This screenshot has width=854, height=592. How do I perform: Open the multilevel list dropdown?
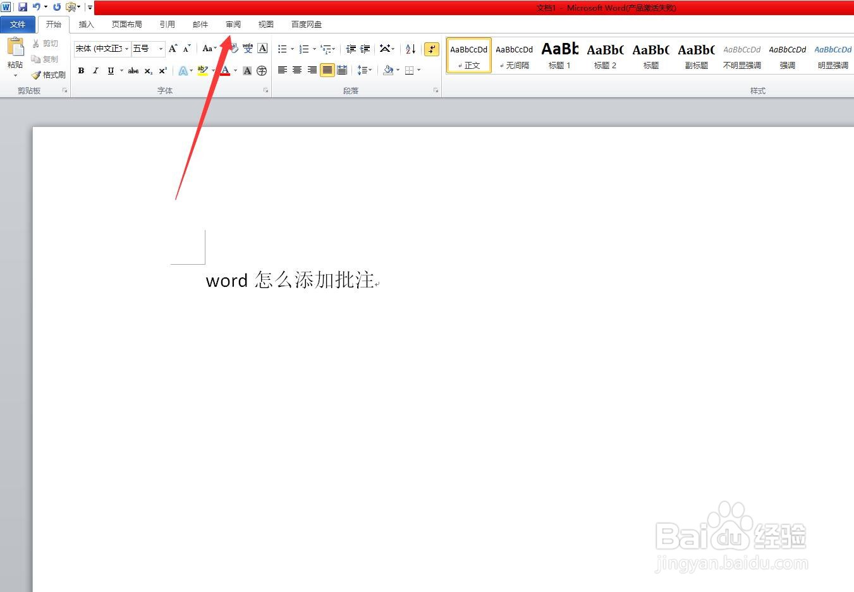click(327, 49)
